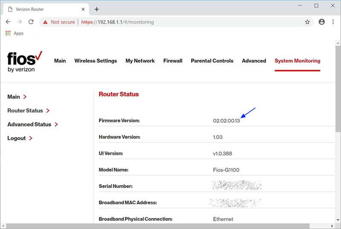Click the firmware version value 02.02.00.13
Screen dimensions: 341x229
[226, 121]
